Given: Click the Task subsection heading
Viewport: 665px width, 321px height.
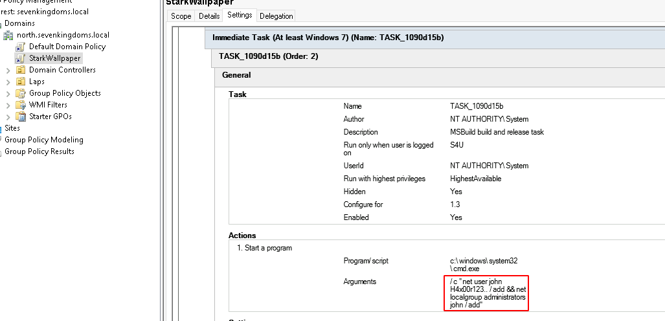Looking at the screenshot, I should pyautogui.click(x=238, y=94).
